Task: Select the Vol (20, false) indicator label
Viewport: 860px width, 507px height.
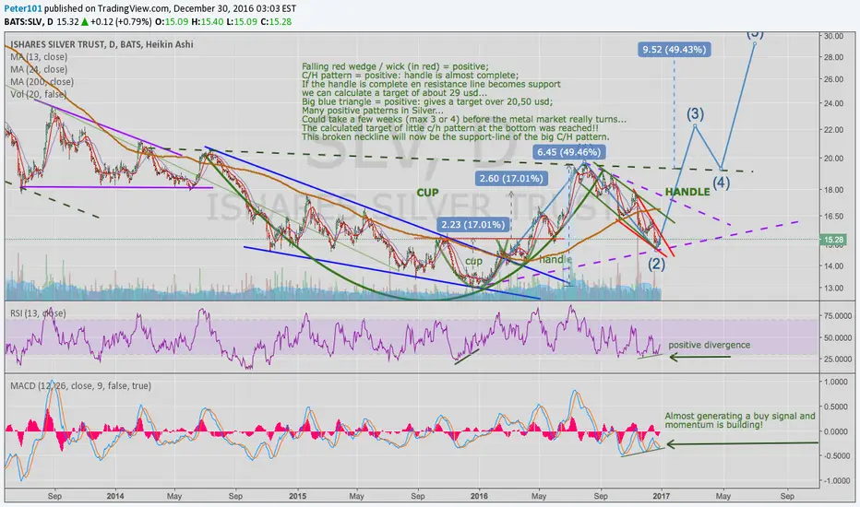Action: [38, 94]
